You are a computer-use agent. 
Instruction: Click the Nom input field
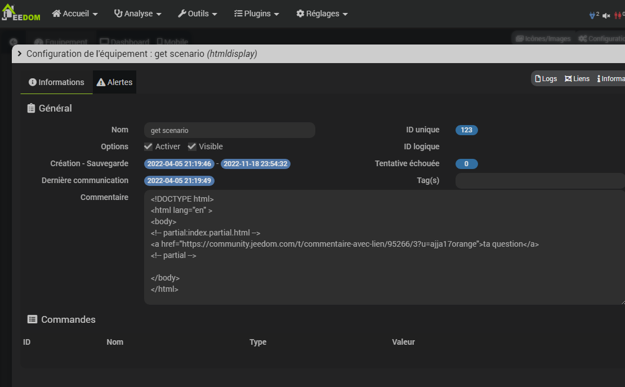(229, 130)
